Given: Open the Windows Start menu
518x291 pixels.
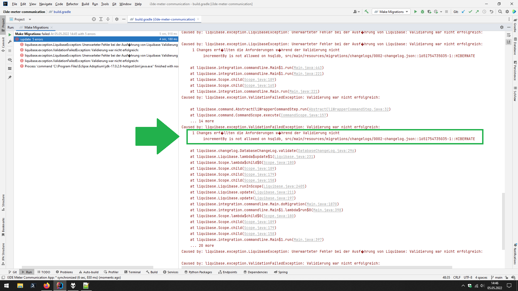Looking at the screenshot, I should 6,286.
